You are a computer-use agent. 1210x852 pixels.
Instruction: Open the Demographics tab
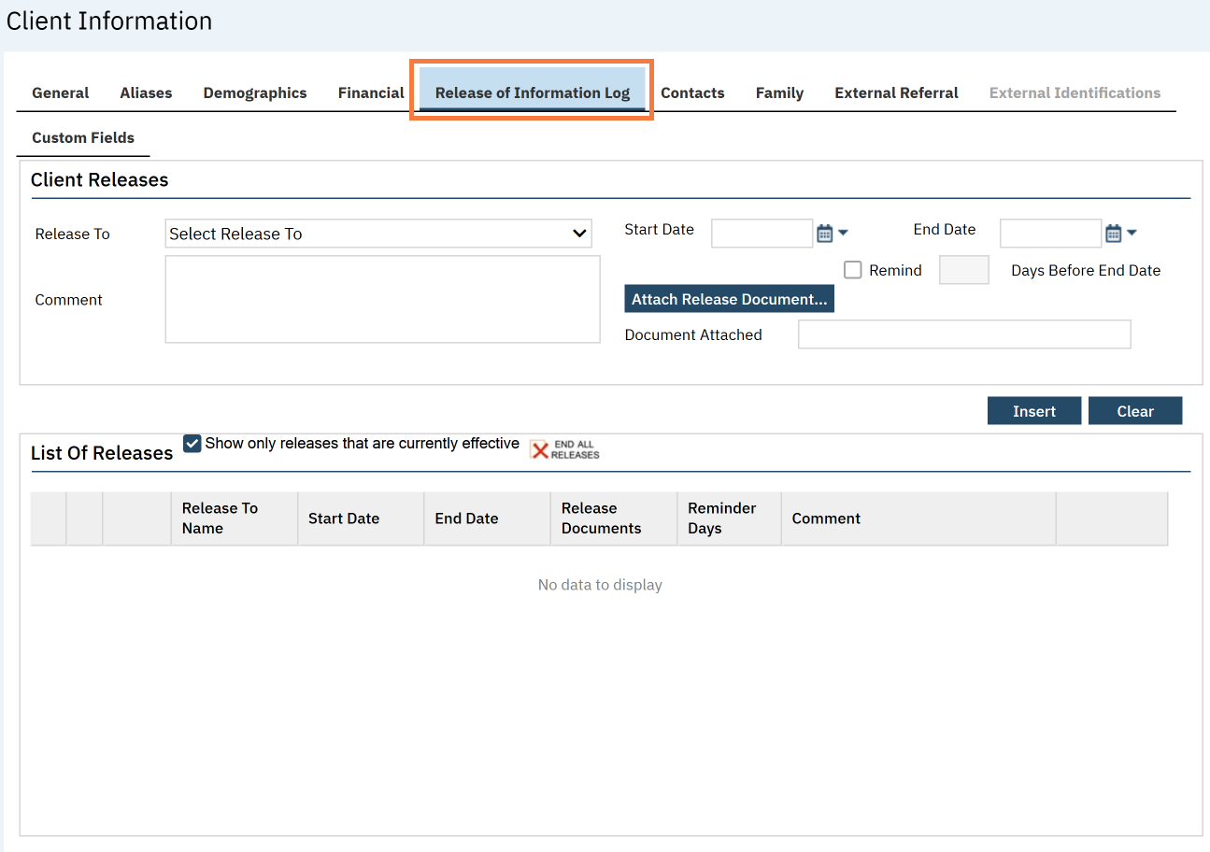[255, 93]
